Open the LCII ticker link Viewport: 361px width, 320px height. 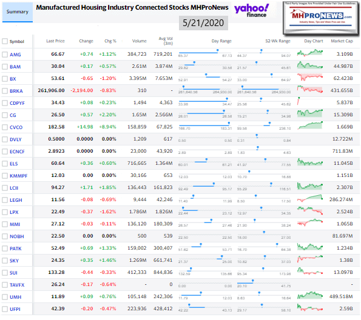coord(14,188)
